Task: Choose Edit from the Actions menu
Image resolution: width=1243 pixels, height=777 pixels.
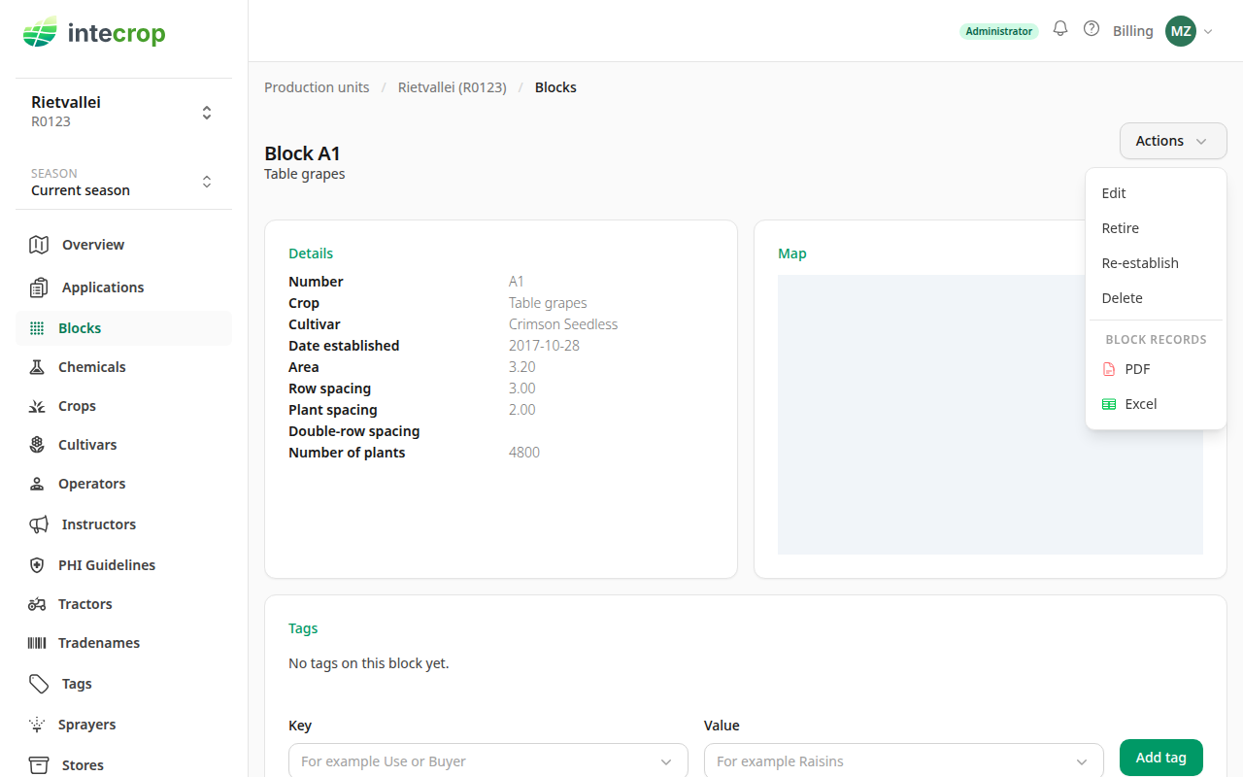Action: pyautogui.click(x=1156, y=193)
